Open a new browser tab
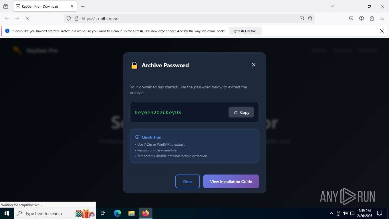The height and width of the screenshot is (219, 389). coord(83,6)
